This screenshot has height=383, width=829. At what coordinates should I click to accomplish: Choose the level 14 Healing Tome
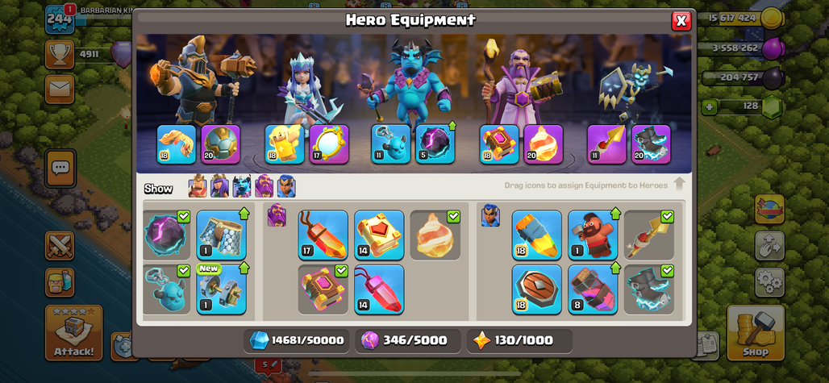[379, 235]
